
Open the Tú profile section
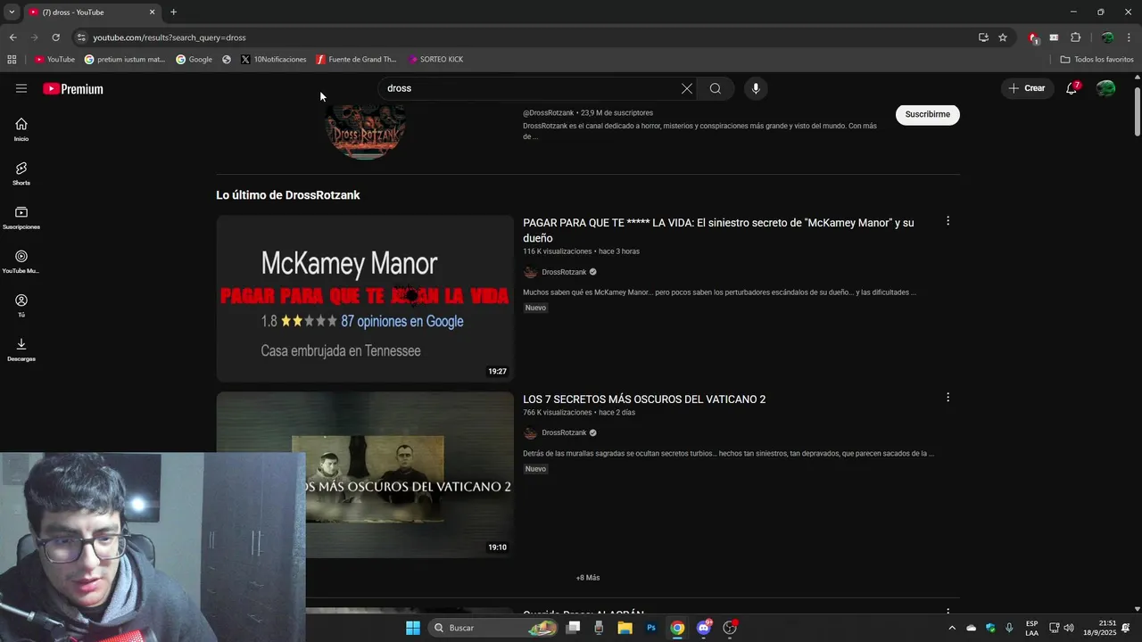[x=21, y=305]
